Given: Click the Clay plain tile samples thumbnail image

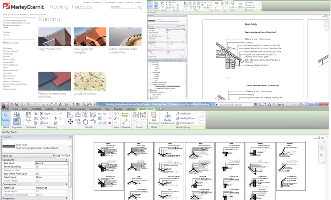Looking at the screenshot, I should (x=90, y=37).
